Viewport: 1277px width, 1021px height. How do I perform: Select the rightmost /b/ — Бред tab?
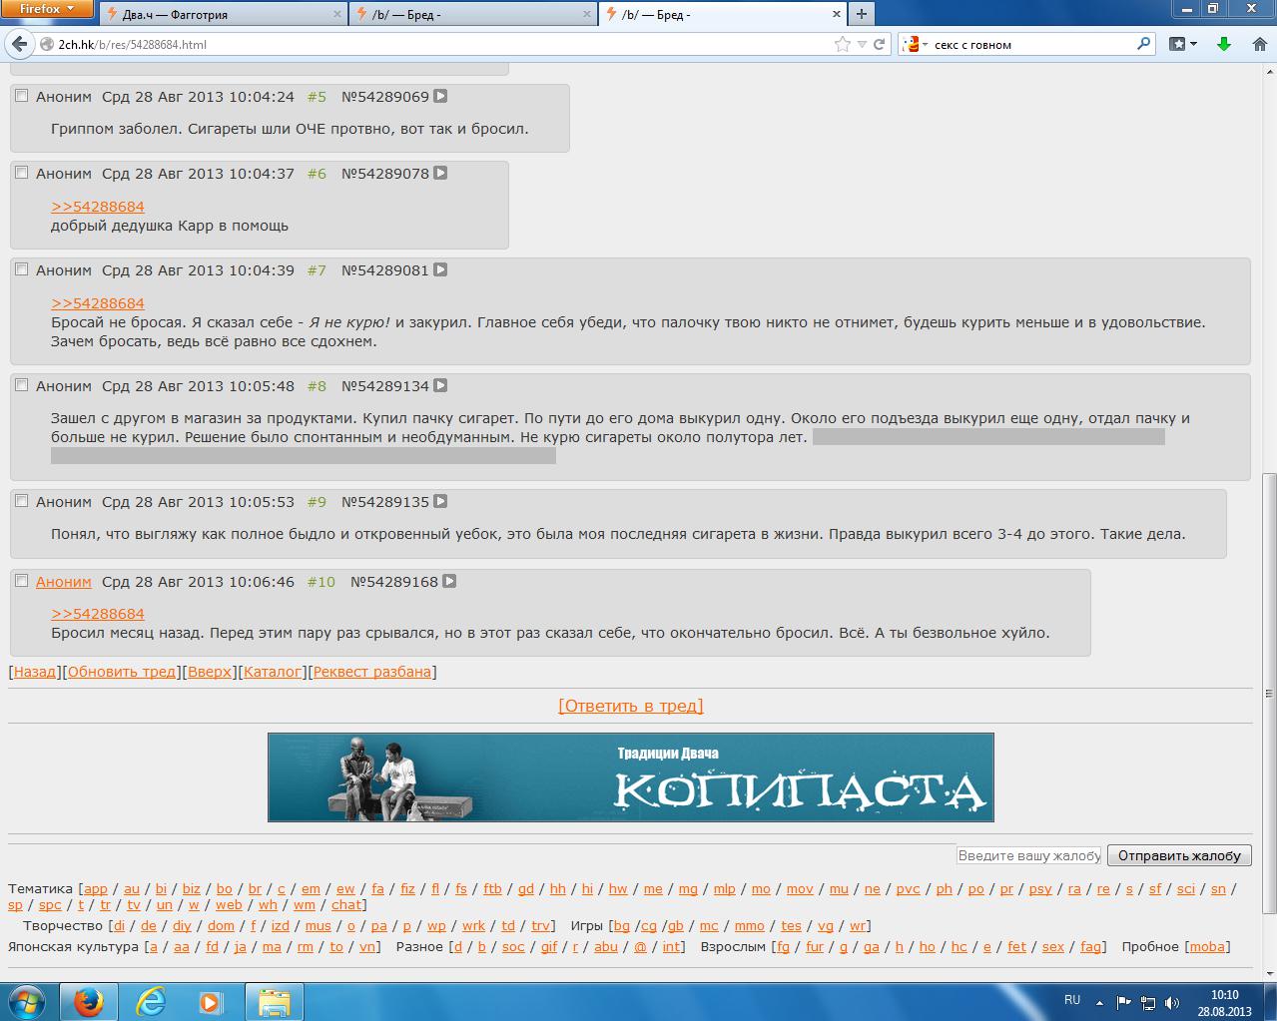pos(722,14)
